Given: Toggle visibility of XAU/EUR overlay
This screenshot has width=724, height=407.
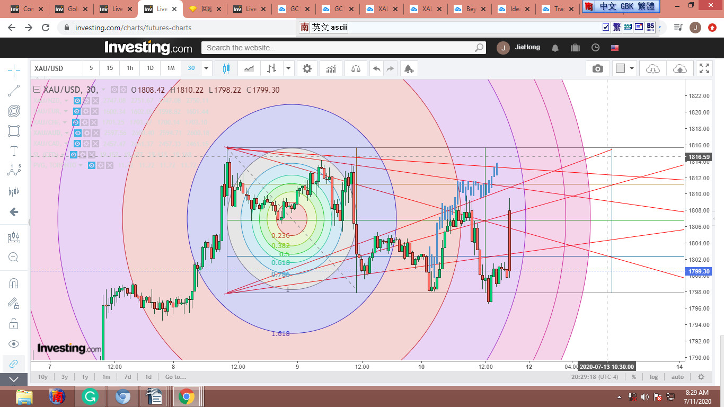Looking at the screenshot, I should (x=77, y=111).
